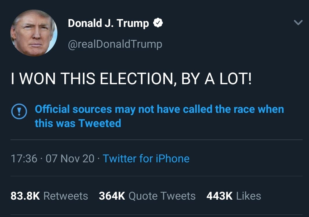The height and width of the screenshot is (217, 309).
Task: Click the 364K quote tweet count
Action: tap(112, 196)
